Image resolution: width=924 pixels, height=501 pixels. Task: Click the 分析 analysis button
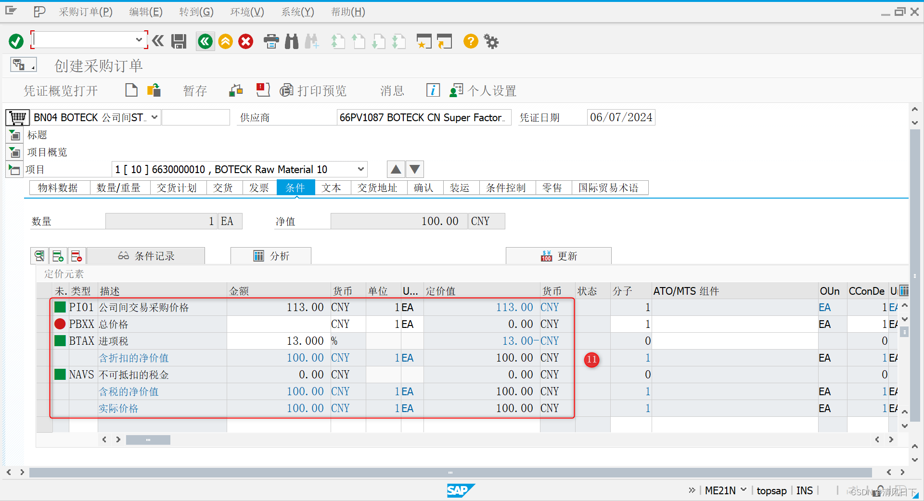[x=271, y=256]
